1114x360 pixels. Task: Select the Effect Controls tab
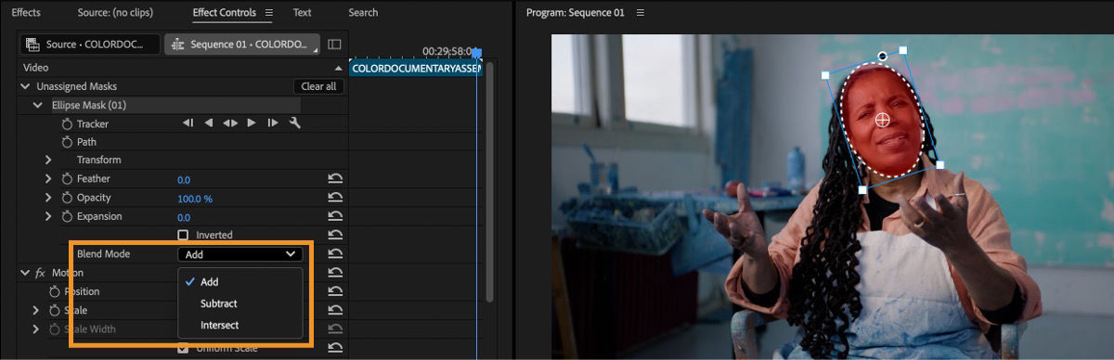click(224, 13)
